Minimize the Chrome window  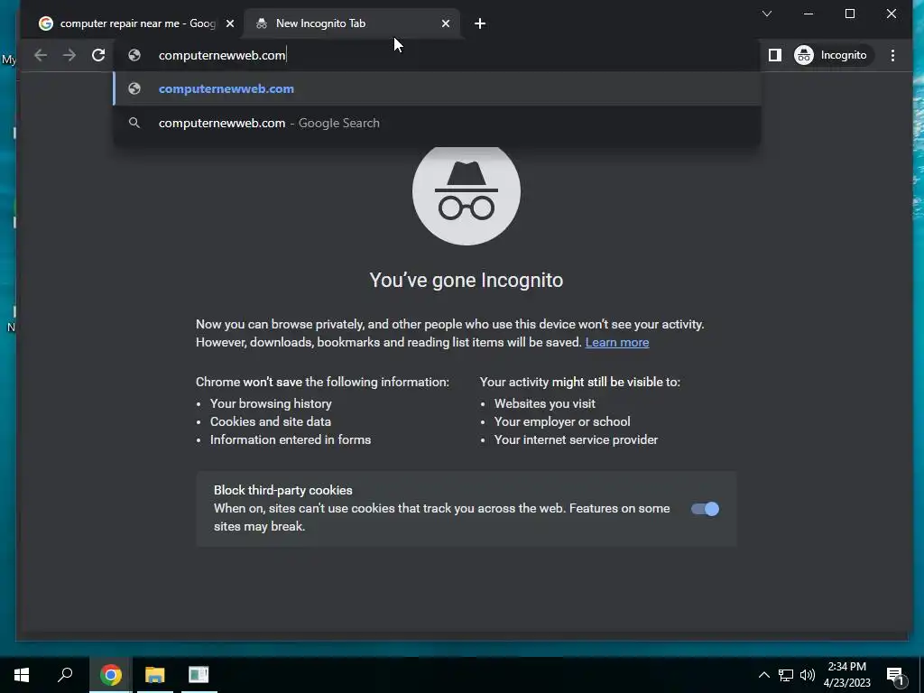coord(808,14)
